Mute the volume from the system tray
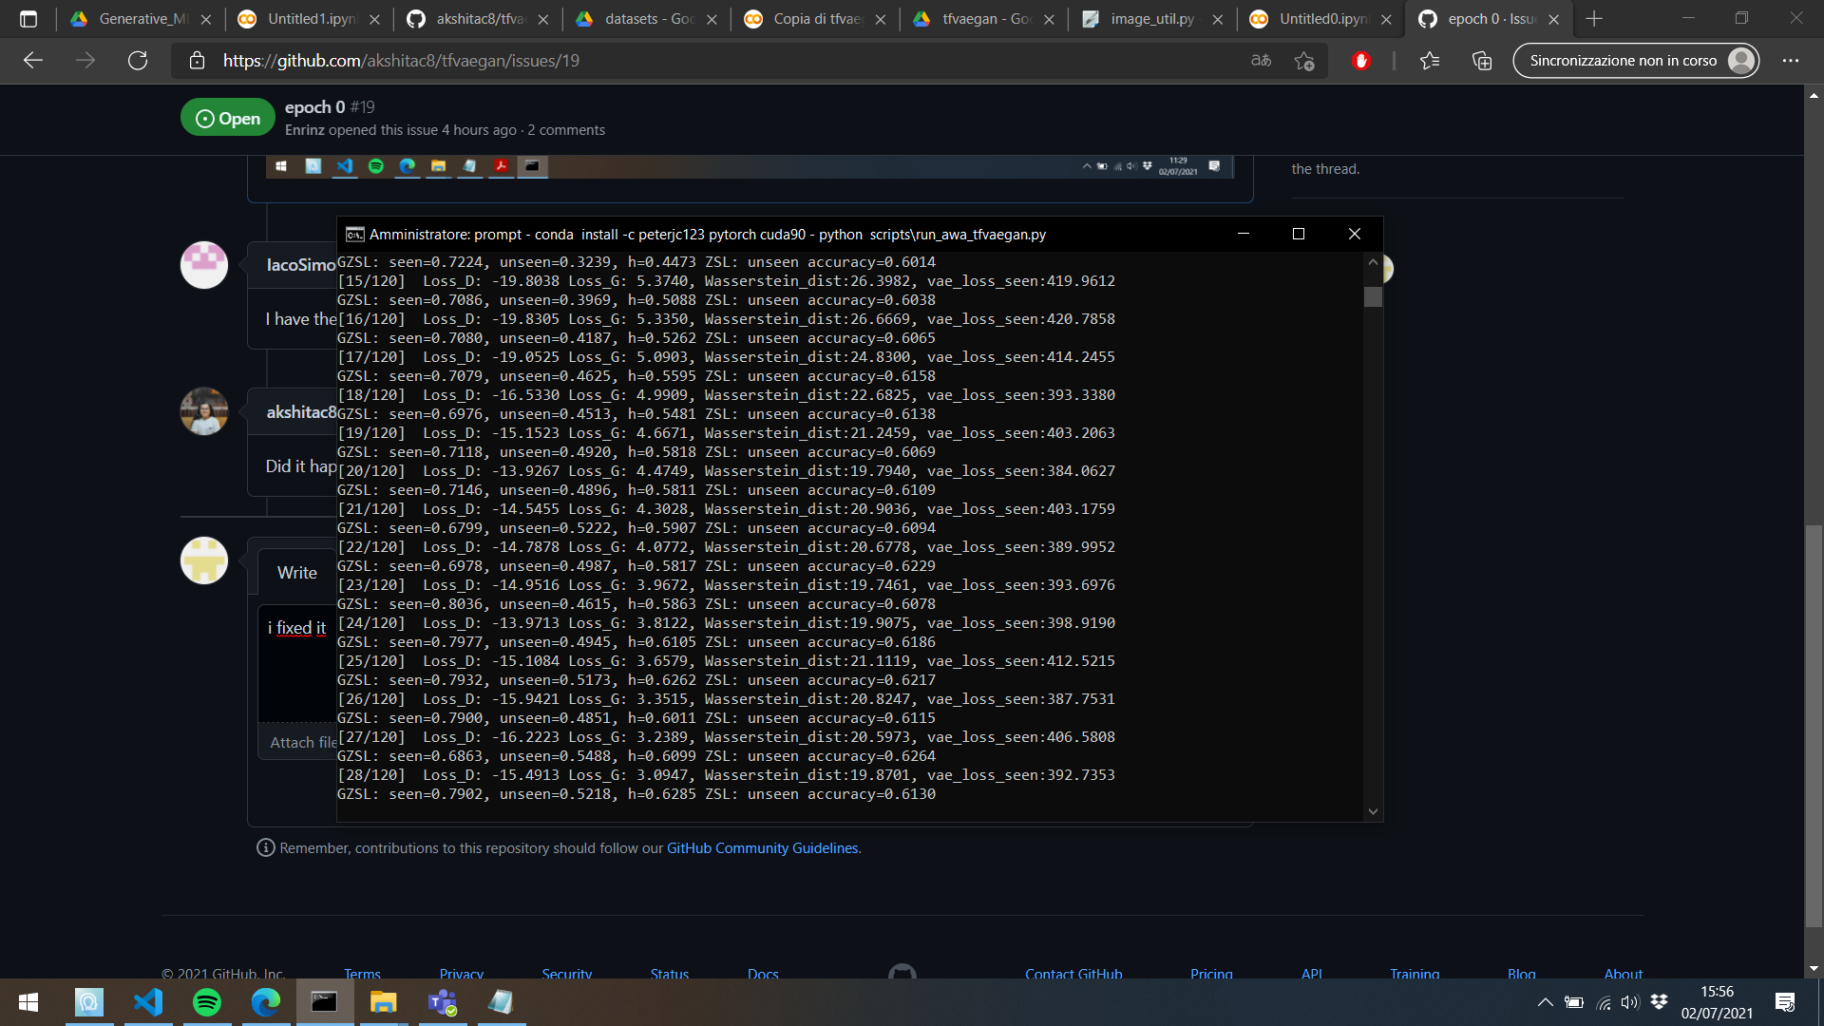1824x1026 pixels. tap(1630, 1002)
